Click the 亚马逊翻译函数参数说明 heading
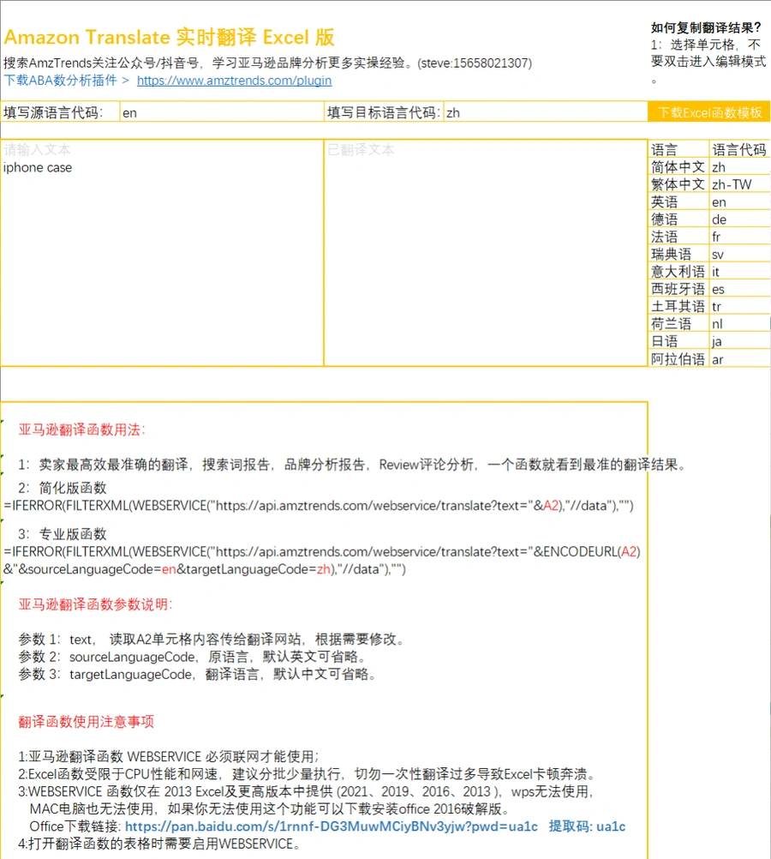This screenshot has height=859, width=771. point(95,604)
